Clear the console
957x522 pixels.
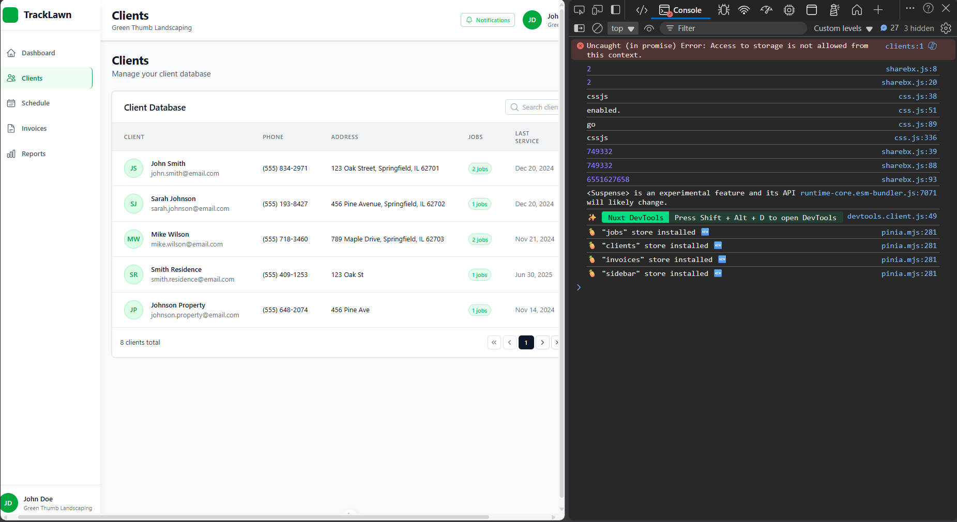click(597, 28)
